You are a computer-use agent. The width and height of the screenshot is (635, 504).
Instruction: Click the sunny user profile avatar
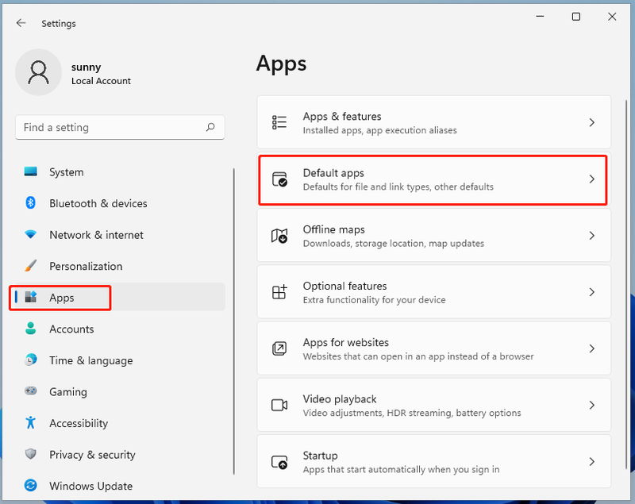[x=38, y=72]
